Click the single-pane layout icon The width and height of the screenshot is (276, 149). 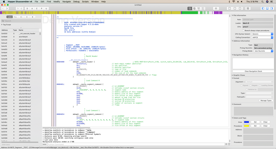240,9
